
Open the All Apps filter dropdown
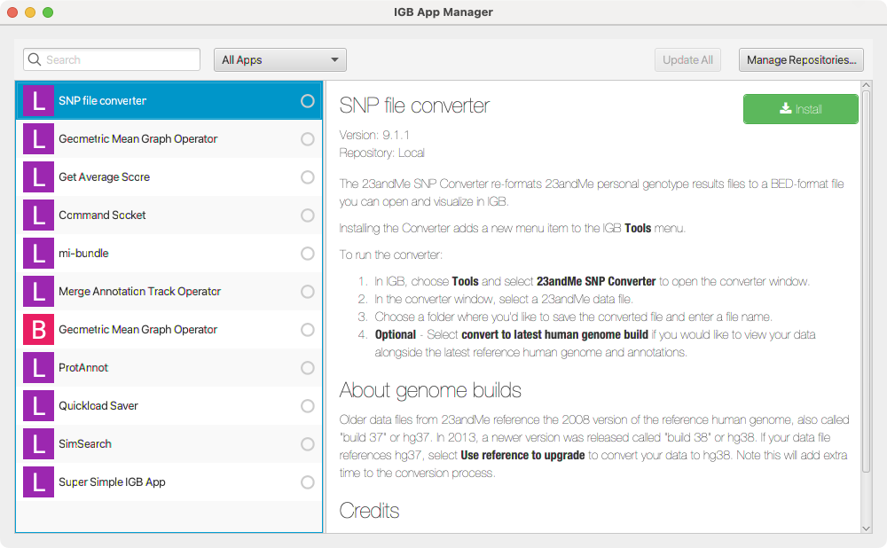[x=279, y=59]
